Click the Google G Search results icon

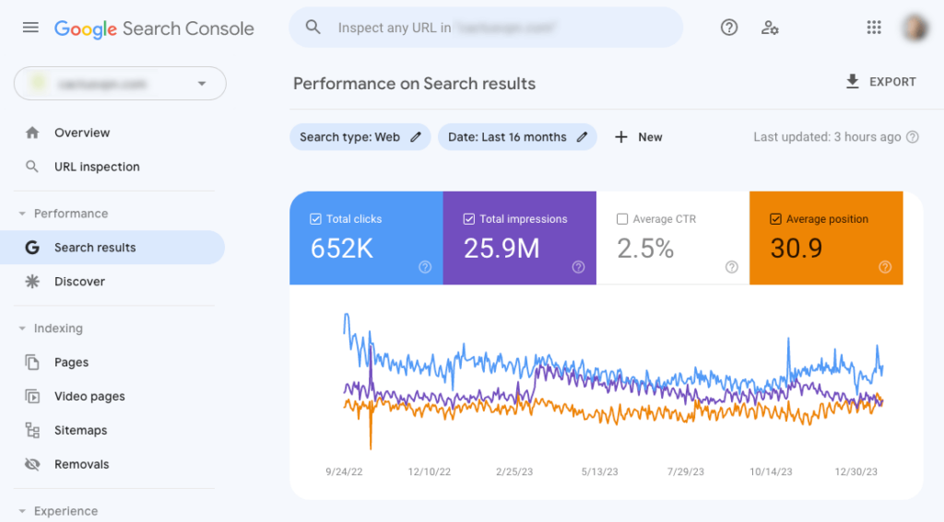pyautogui.click(x=32, y=247)
